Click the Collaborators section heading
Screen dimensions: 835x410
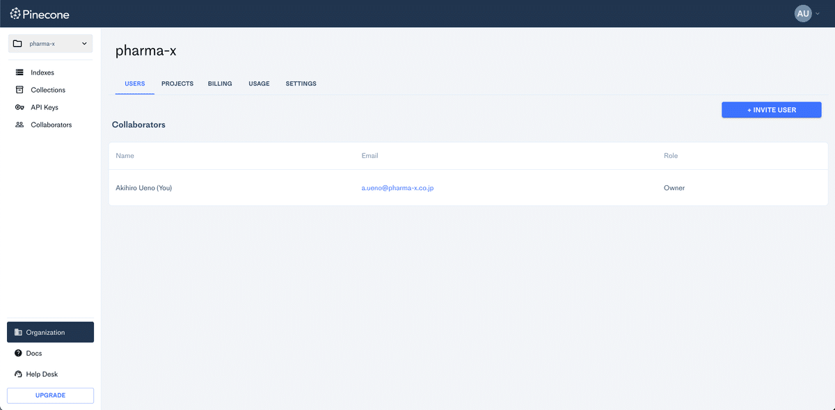(138, 125)
